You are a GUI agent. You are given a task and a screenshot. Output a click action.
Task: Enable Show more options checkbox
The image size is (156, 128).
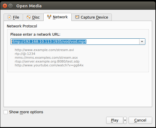click(6, 112)
